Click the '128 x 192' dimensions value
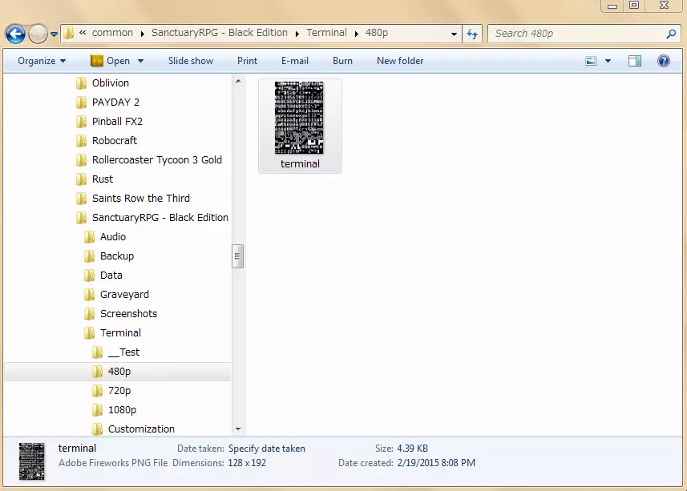 pyautogui.click(x=247, y=463)
